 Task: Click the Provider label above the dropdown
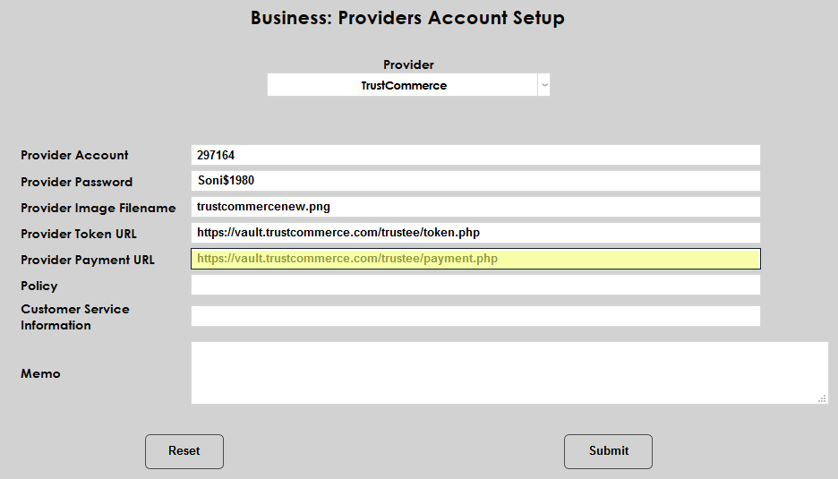pyautogui.click(x=408, y=64)
